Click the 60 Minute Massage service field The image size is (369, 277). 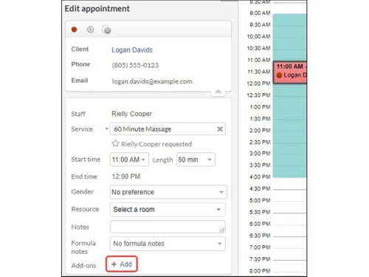(x=168, y=129)
